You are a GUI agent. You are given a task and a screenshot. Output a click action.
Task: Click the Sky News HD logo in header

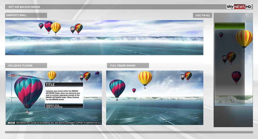pyautogui.click(x=239, y=7)
